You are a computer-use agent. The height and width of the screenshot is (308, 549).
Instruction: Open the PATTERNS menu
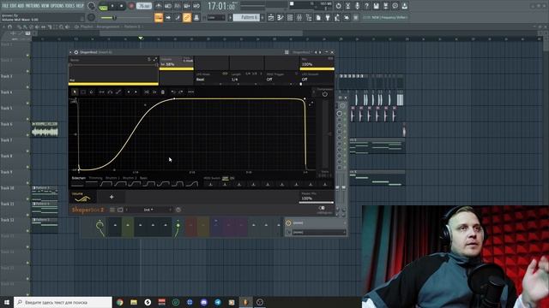(x=33, y=6)
